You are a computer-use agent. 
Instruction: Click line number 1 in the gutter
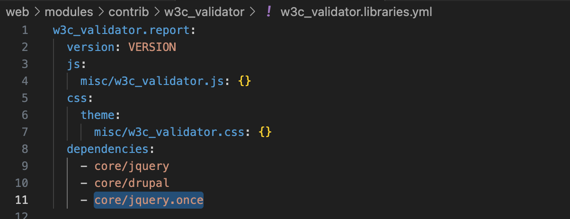pyautogui.click(x=25, y=31)
